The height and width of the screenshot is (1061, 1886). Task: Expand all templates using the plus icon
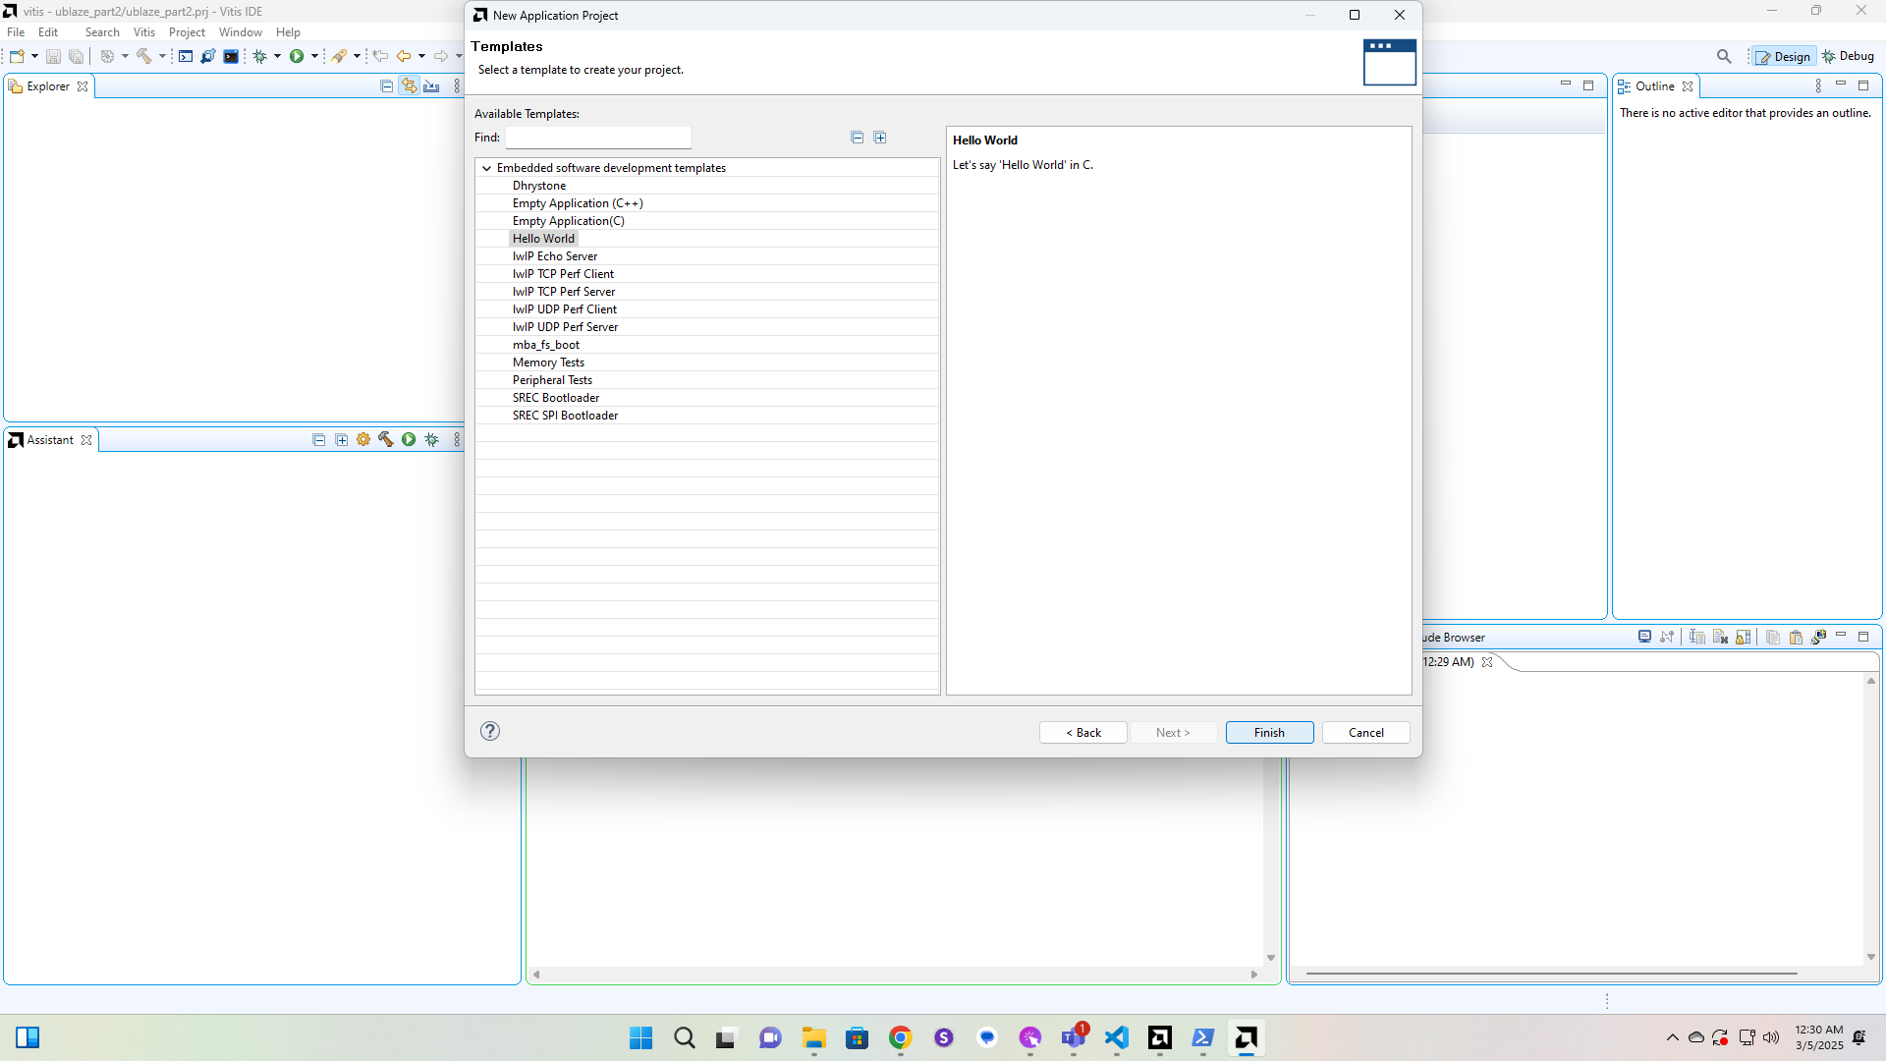(880, 138)
